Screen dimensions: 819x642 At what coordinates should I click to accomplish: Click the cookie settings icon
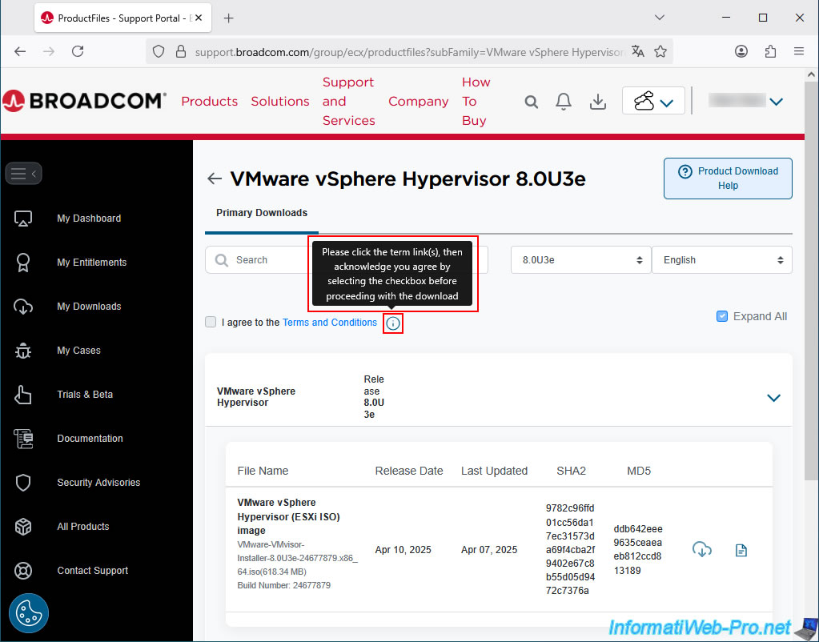click(x=29, y=614)
